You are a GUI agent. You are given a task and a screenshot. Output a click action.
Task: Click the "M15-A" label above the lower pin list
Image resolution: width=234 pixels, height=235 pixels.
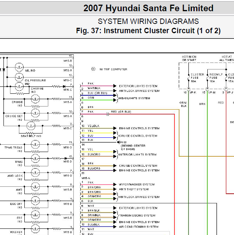[x=86, y=178]
